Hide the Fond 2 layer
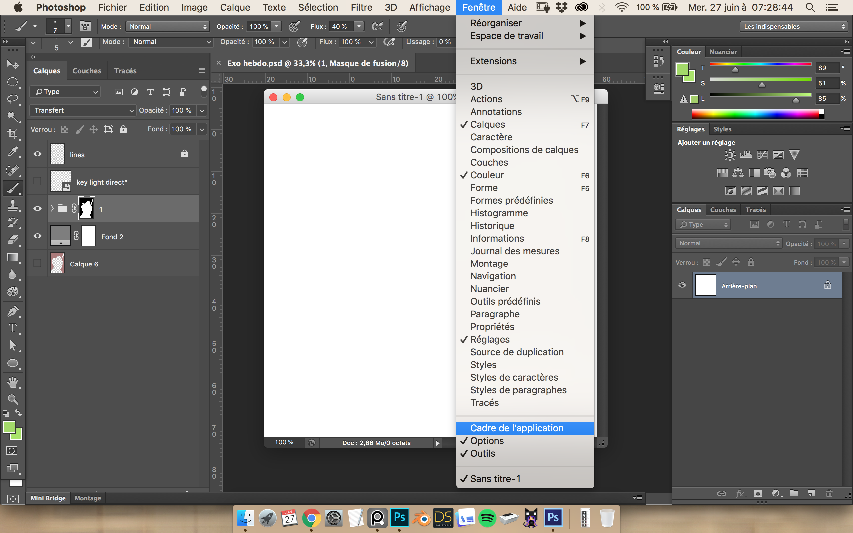The image size is (853, 533). [37, 236]
